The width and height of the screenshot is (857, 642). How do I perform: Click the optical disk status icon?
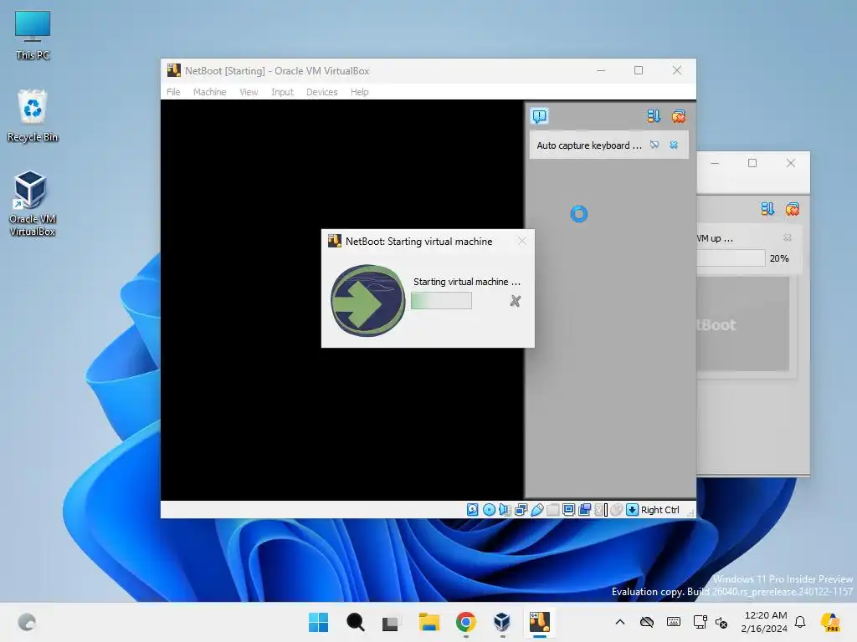pyautogui.click(x=489, y=509)
